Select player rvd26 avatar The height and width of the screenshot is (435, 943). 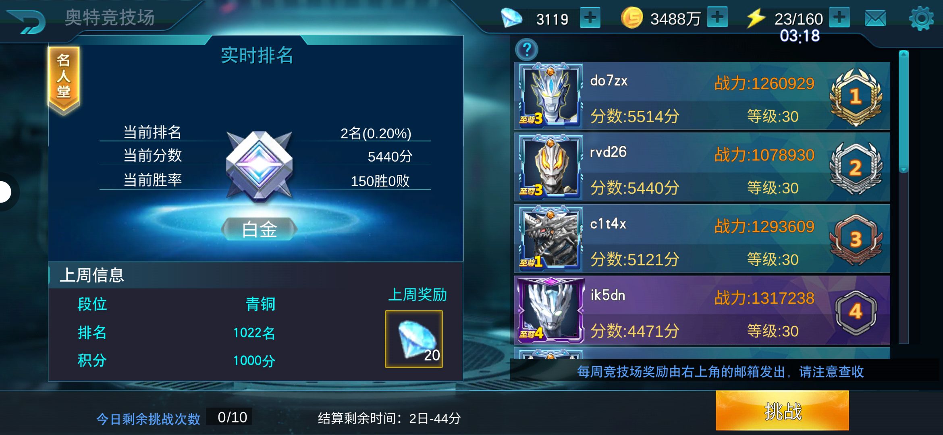[550, 167]
